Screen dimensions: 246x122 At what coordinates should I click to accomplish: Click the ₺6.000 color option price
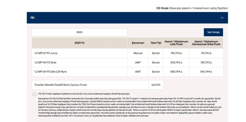coord(156,85)
